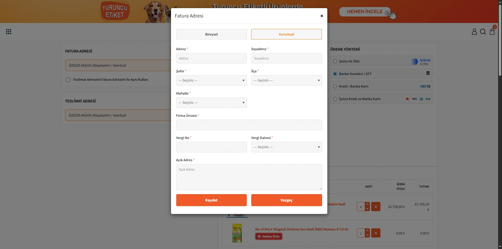Viewport: 502px width, 249px height.
Task: Open the grid menu icon
Action: point(9,32)
